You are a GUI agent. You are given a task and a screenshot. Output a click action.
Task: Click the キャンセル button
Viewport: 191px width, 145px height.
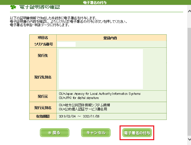point(96,133)
